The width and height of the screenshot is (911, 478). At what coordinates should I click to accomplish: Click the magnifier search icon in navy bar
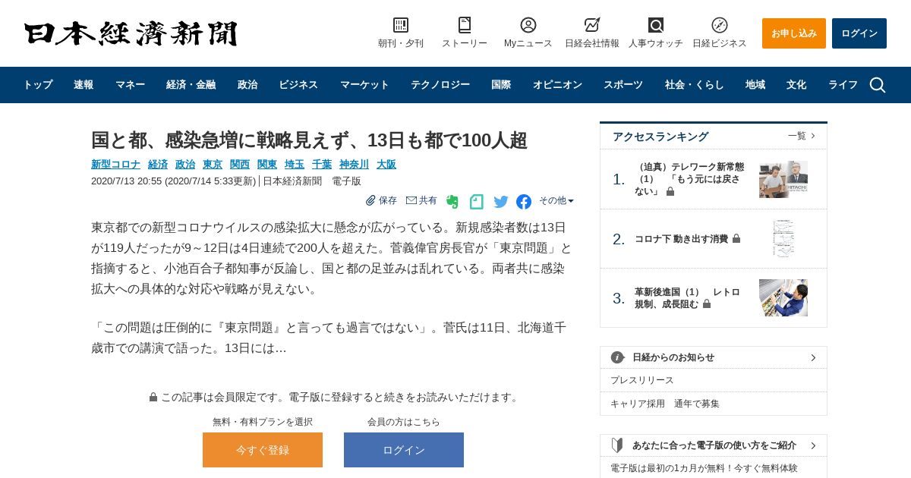pos(878,85)
